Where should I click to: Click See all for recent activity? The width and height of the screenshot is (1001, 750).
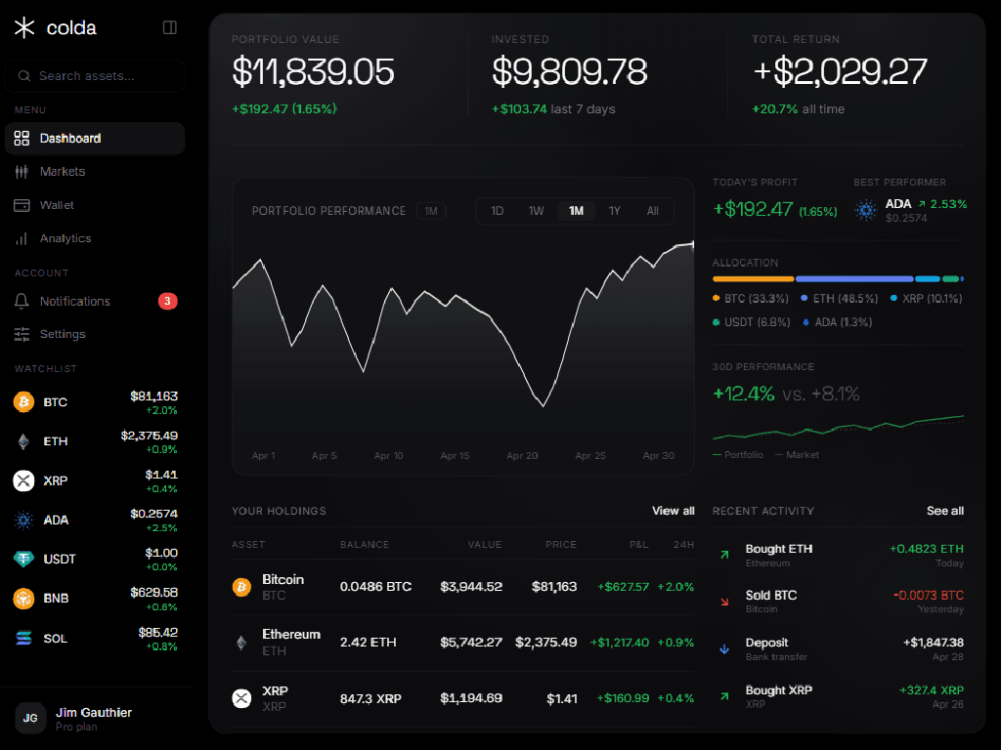click(945, 511)
